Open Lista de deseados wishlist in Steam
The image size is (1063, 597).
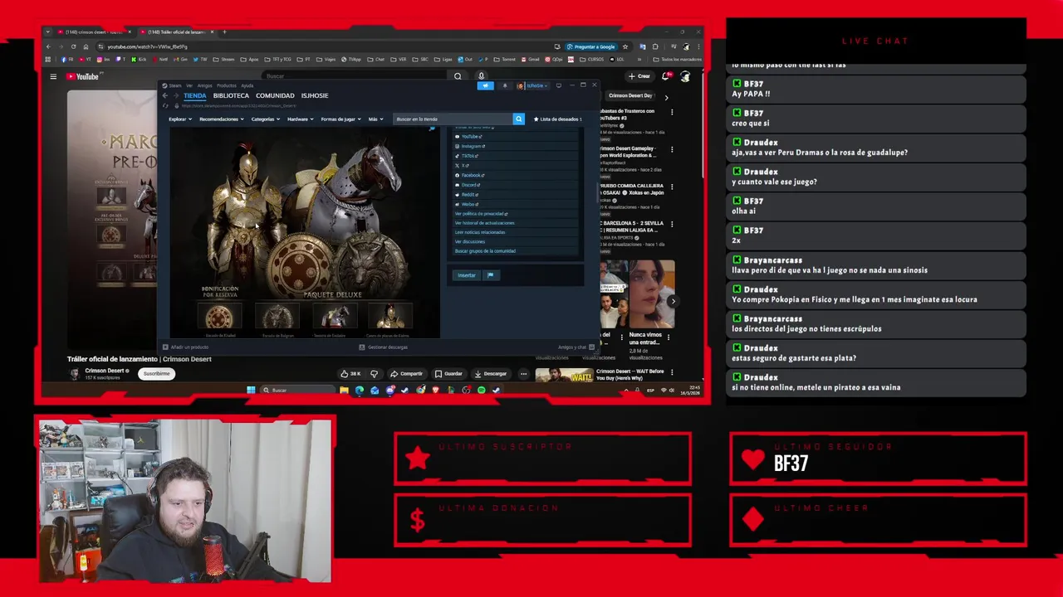coord(558,119)
